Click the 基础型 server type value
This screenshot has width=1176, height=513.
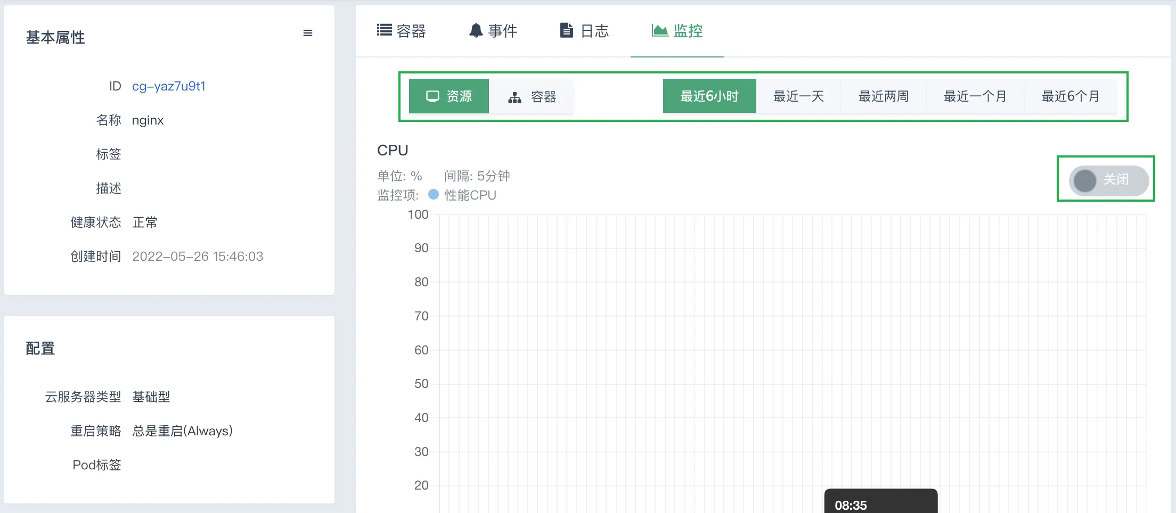click(151, 397)
